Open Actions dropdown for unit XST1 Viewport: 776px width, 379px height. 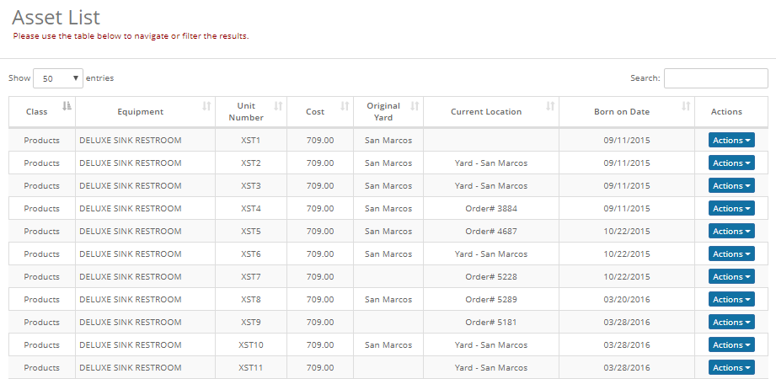point(731,140)
